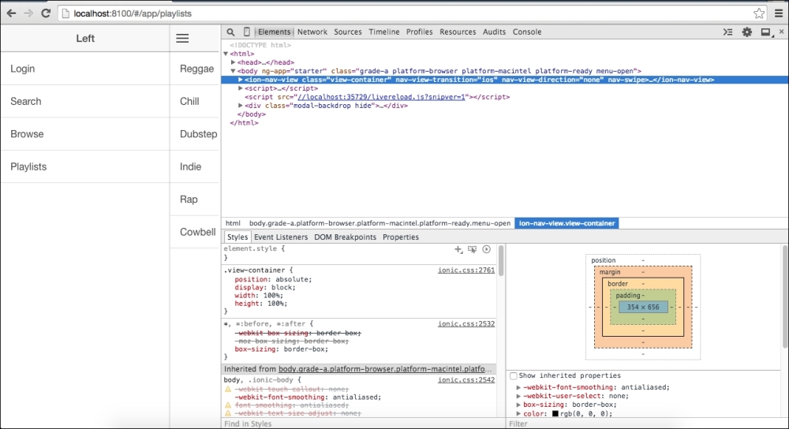Expand the modal-backdrop div node

pos(241,106)
